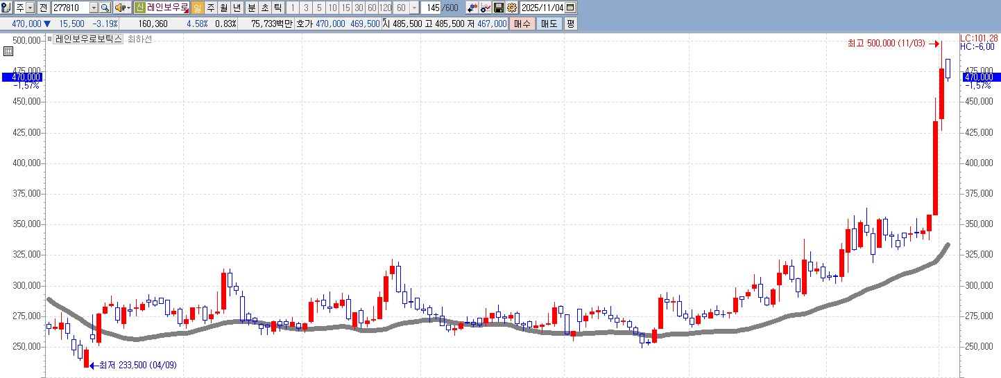Select the 일 daily chart period
Screen dimensions: 1001x378
[x=198, y=8]
